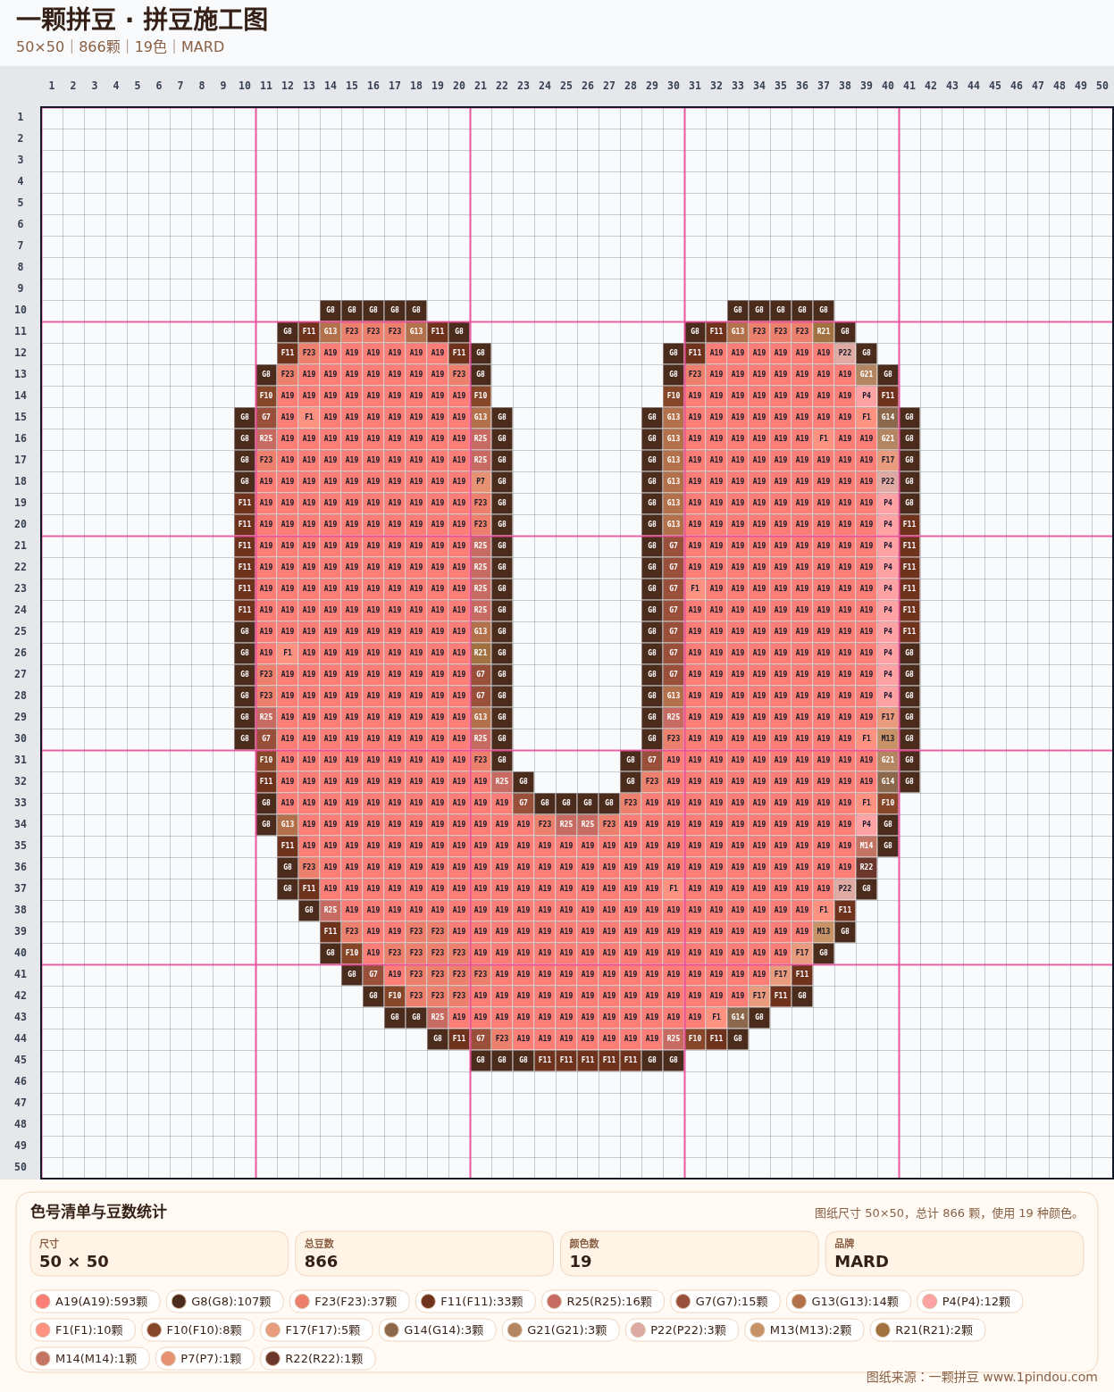
Task: Click the 50×50 | 866颗 | 19色 | MARD subtitle
Action: [120, 46]
